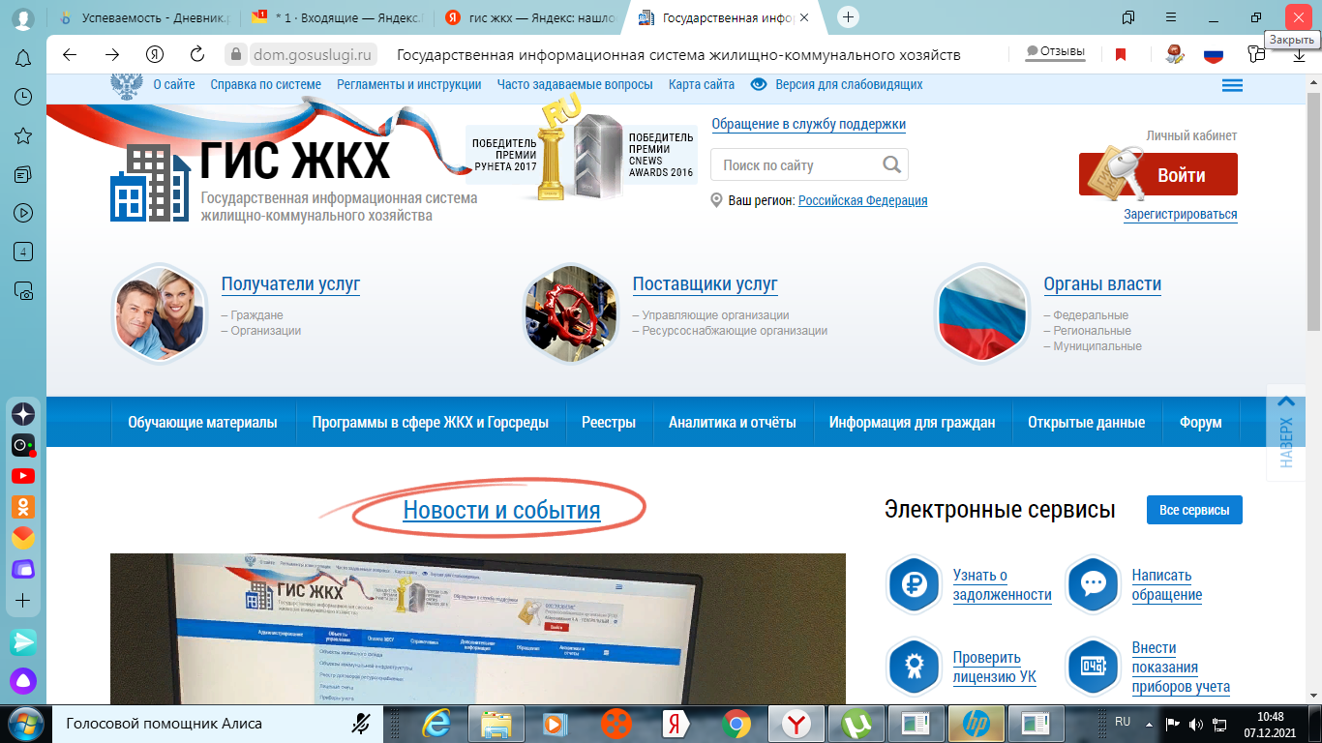Viewport: 1322px width, 743px height.
Task: Open Аналитика и отчёты menu
Action: point(733,422)
